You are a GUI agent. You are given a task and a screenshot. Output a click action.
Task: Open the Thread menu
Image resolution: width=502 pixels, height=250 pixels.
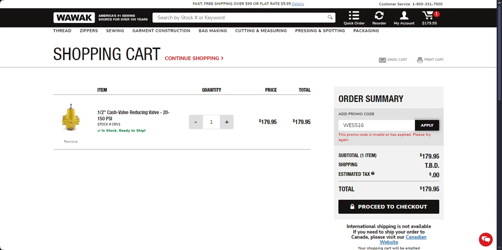point(62,31)
